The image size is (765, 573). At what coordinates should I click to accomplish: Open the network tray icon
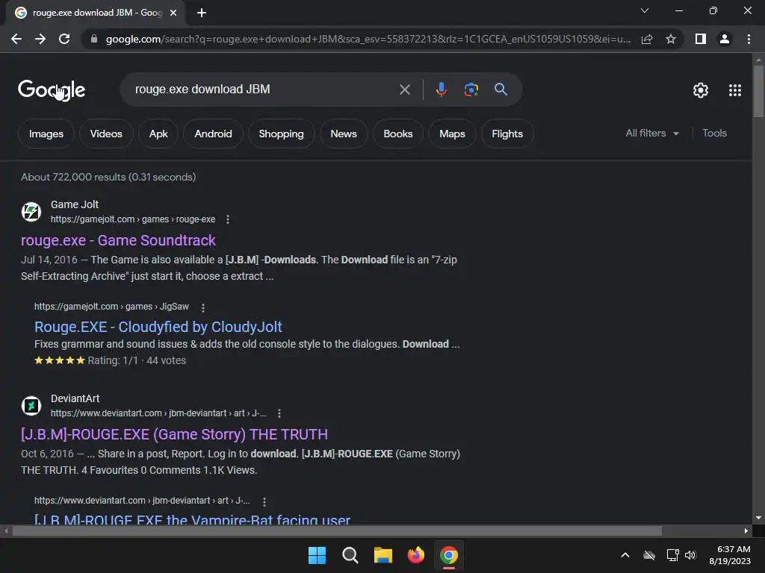pos(672,555)
